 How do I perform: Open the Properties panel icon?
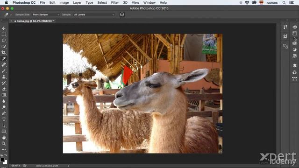(x=285, y=36)
